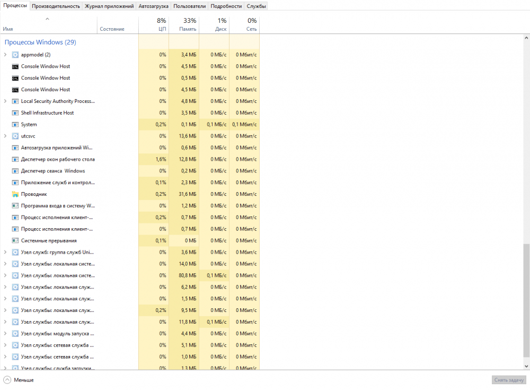Click the vertical scrollbar thumb
Viewport: 530px width, 390px height.
coord(526,300)
